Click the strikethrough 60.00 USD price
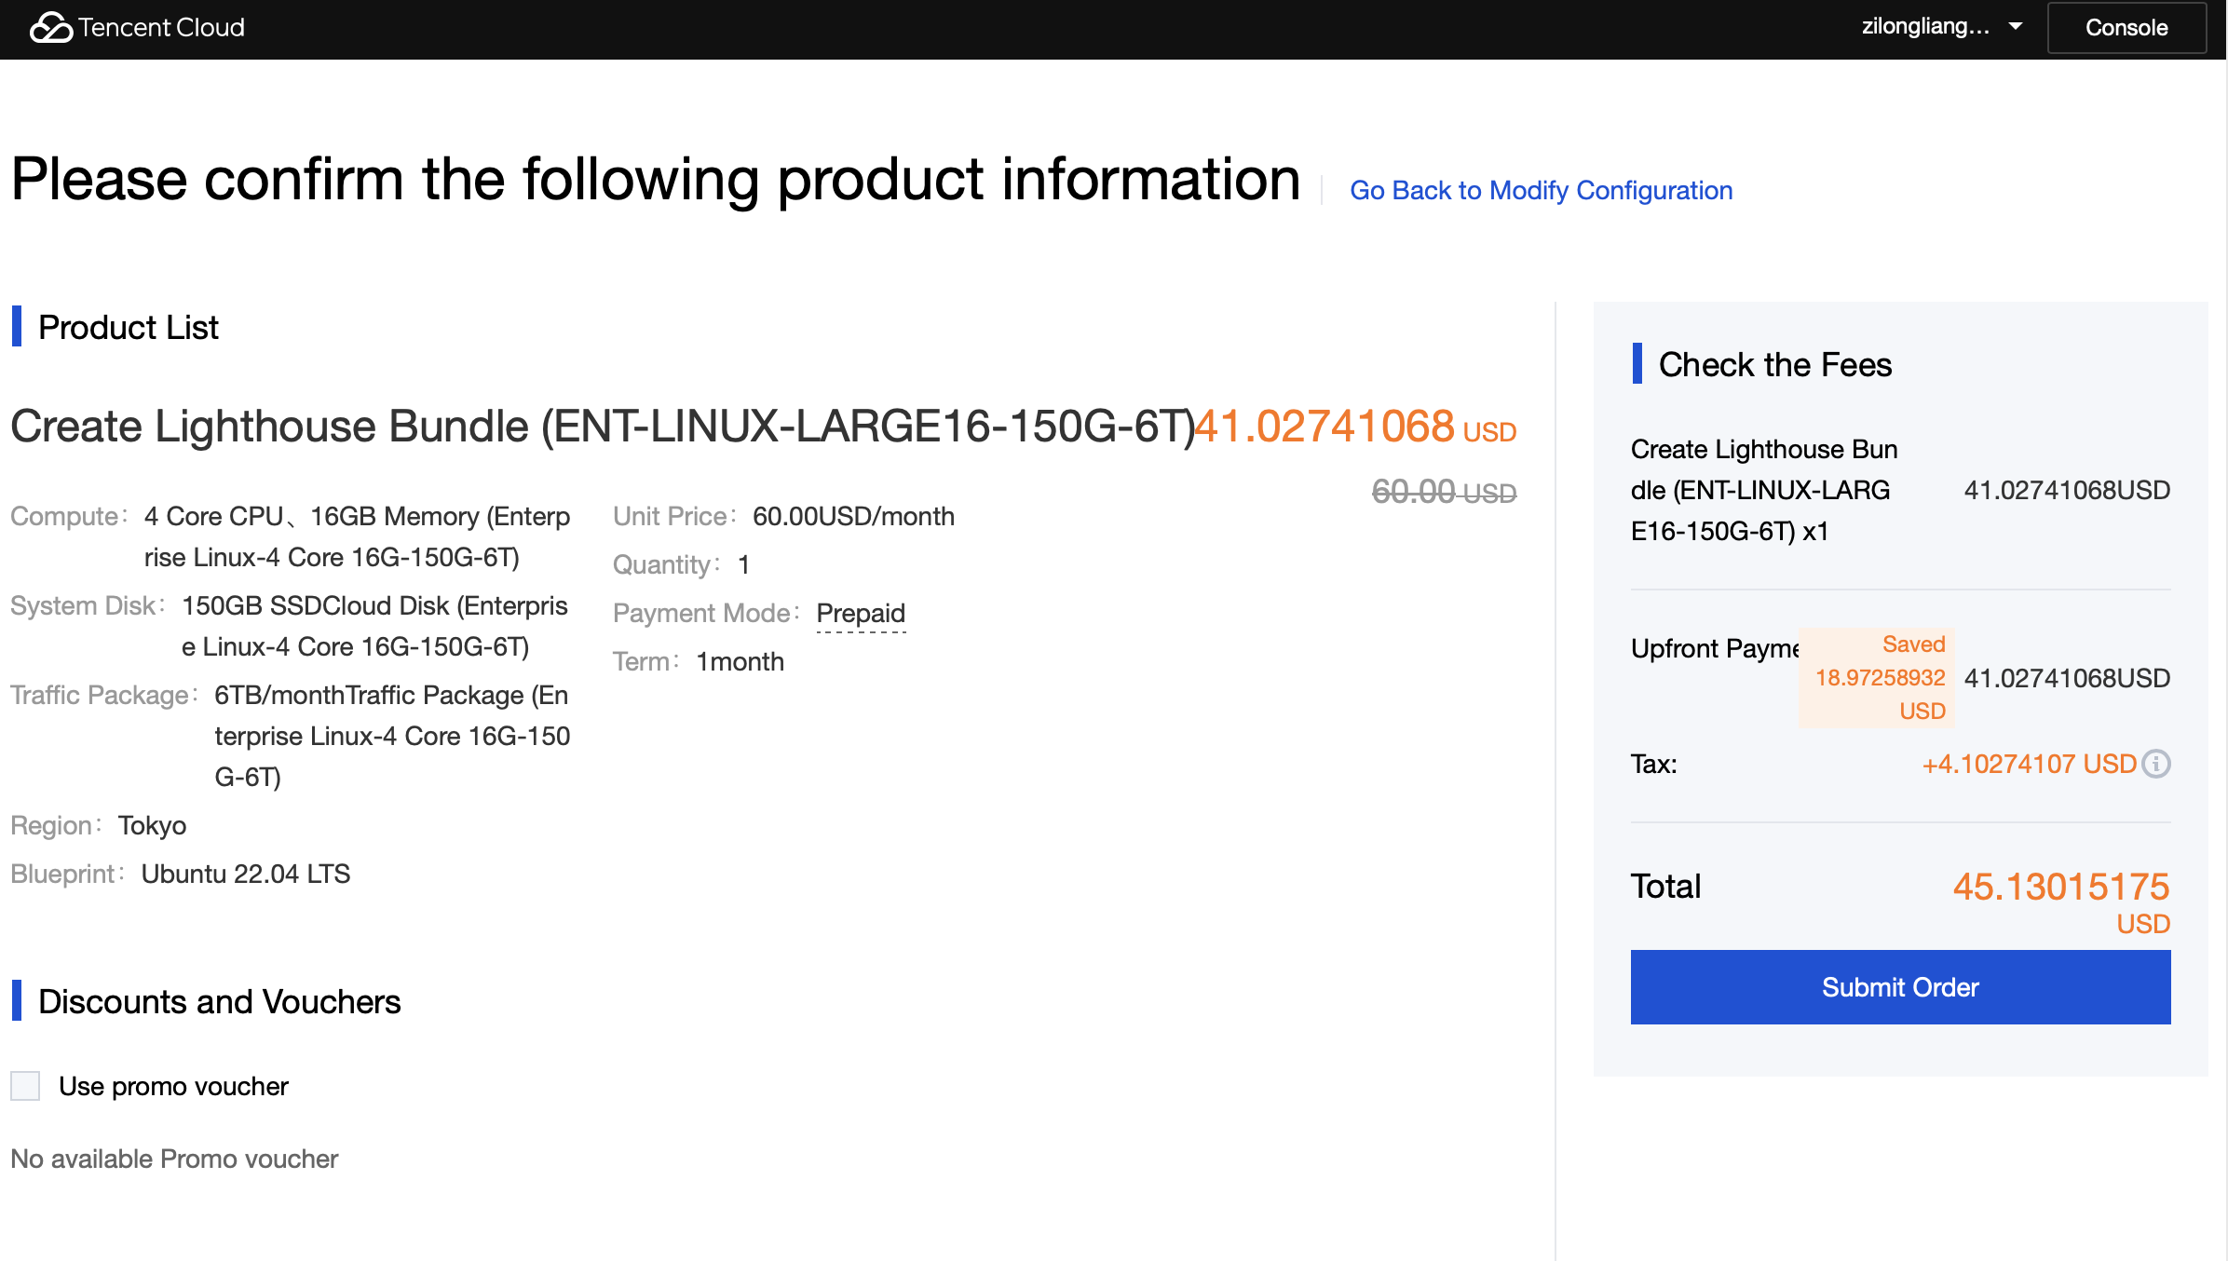Viewport: 2228px width, 1261px height. (1444, 492)
